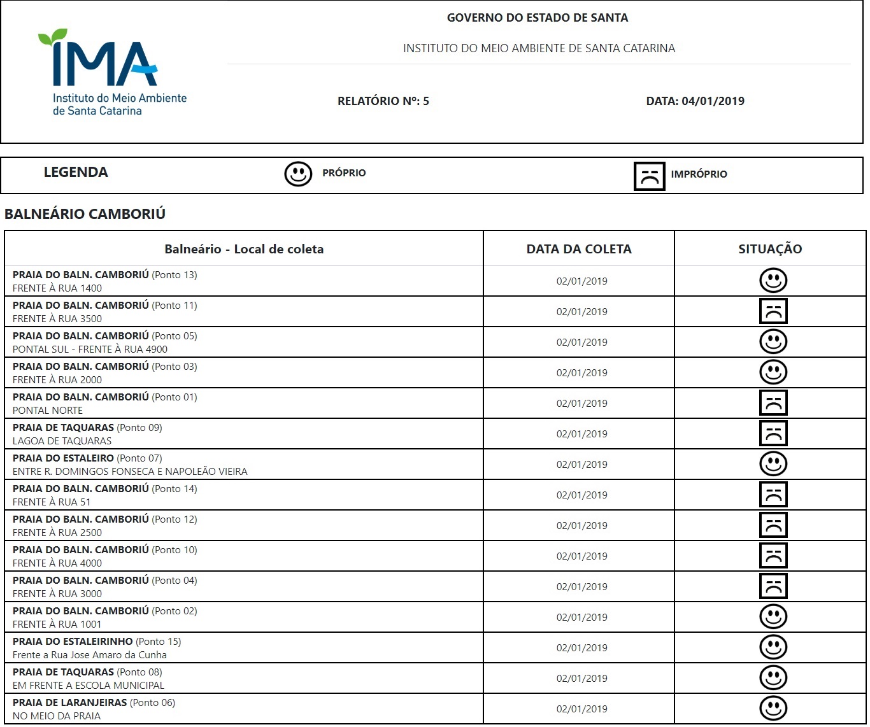Click 'RELATÓRIO Nº: 5' text
Image resolution: width=870 pixels, height=727 pixels.
pyautogui.click(x=383, y=101)
